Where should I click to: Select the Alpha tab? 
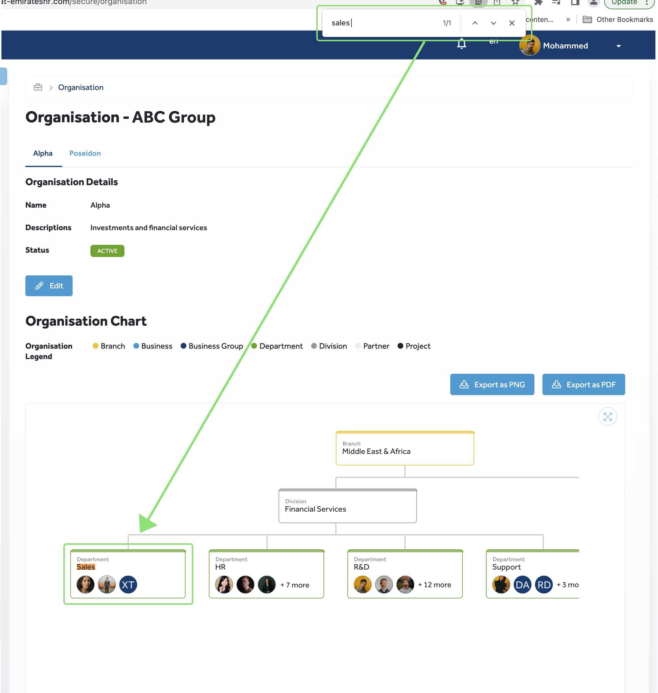[x=43, y=153]
